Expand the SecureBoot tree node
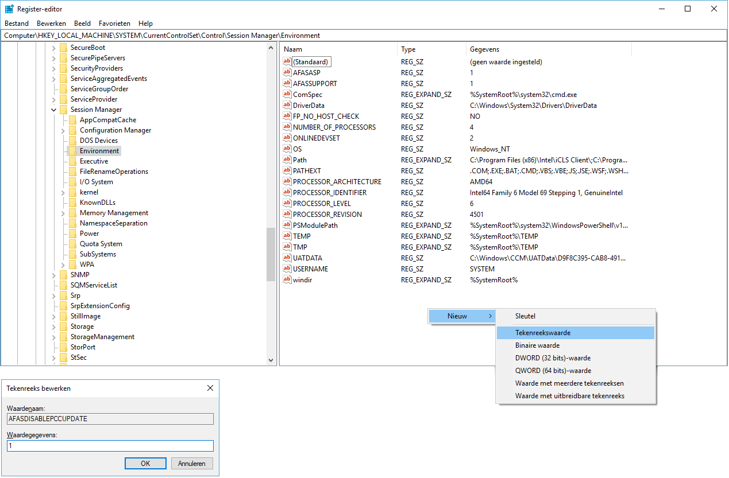The width and height of the screenshot is (729, 478). [x=53, y=48]
